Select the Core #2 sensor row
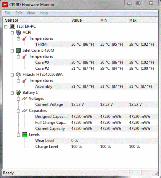161x178 pixels. point(96,69)
